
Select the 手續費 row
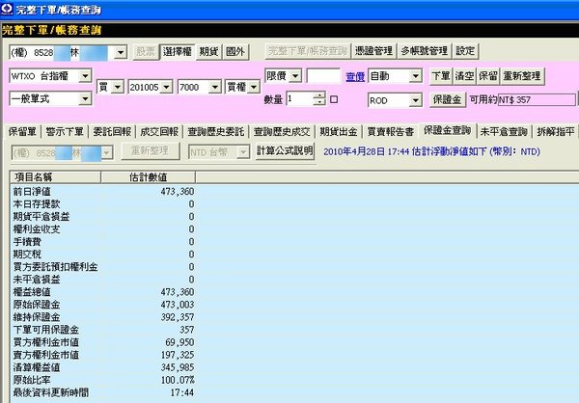102,242
